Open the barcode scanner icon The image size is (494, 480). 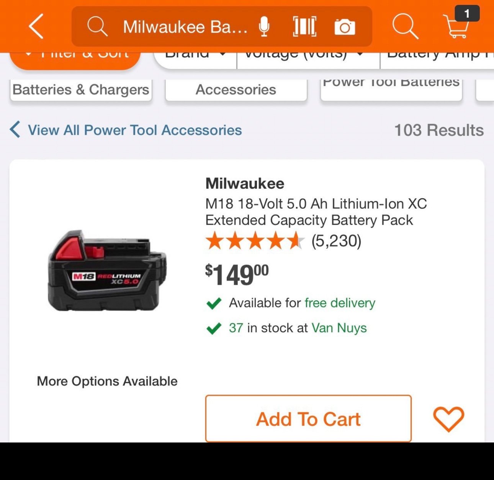pos(305,27)
